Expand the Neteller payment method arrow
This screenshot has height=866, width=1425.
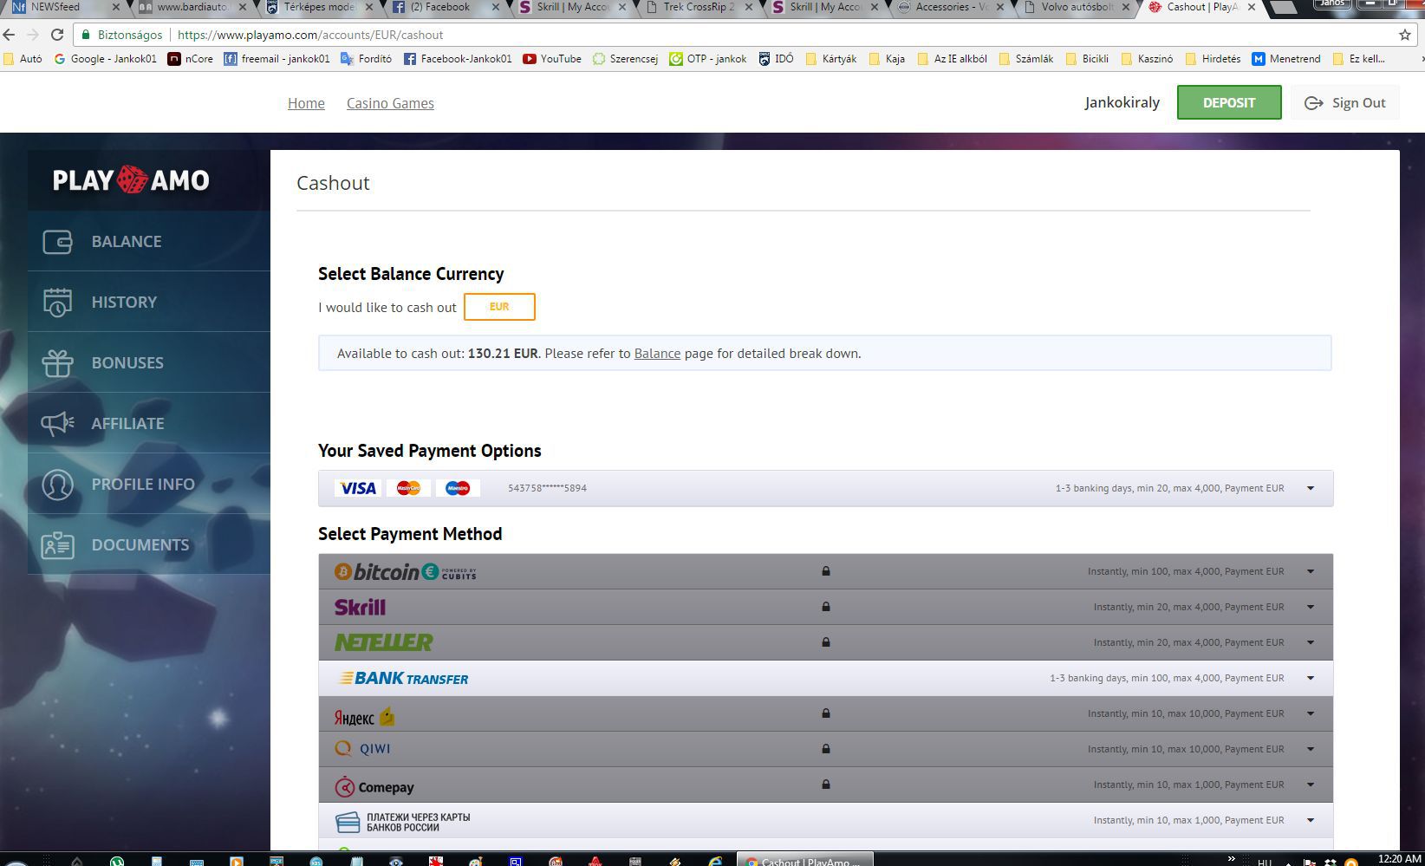1311,642
